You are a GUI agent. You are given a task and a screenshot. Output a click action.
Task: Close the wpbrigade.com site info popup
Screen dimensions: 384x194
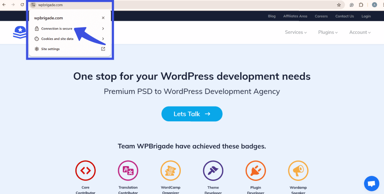[103, 18]
